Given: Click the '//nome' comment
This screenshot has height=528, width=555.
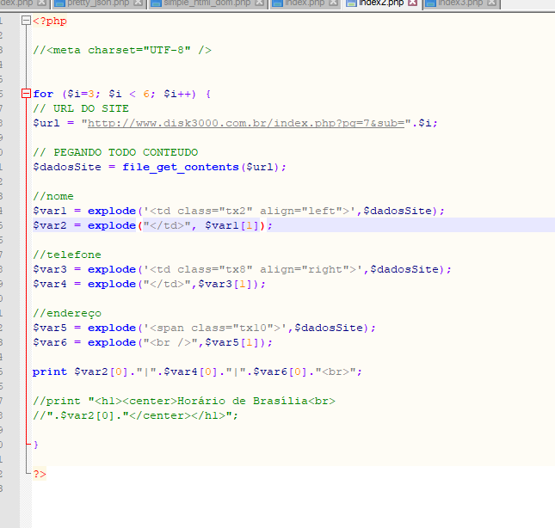Looking at the screenshot, I should 53,196.
